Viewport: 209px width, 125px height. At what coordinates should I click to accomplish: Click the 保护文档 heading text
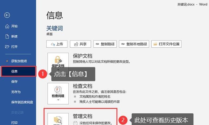(x=83, y=56)
